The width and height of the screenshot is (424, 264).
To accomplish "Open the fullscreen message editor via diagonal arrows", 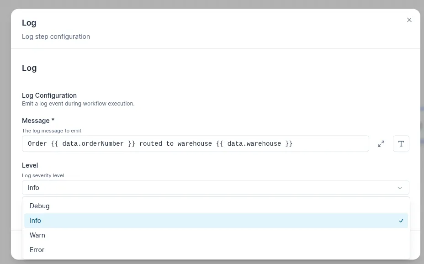I will [x=381, y=143].
